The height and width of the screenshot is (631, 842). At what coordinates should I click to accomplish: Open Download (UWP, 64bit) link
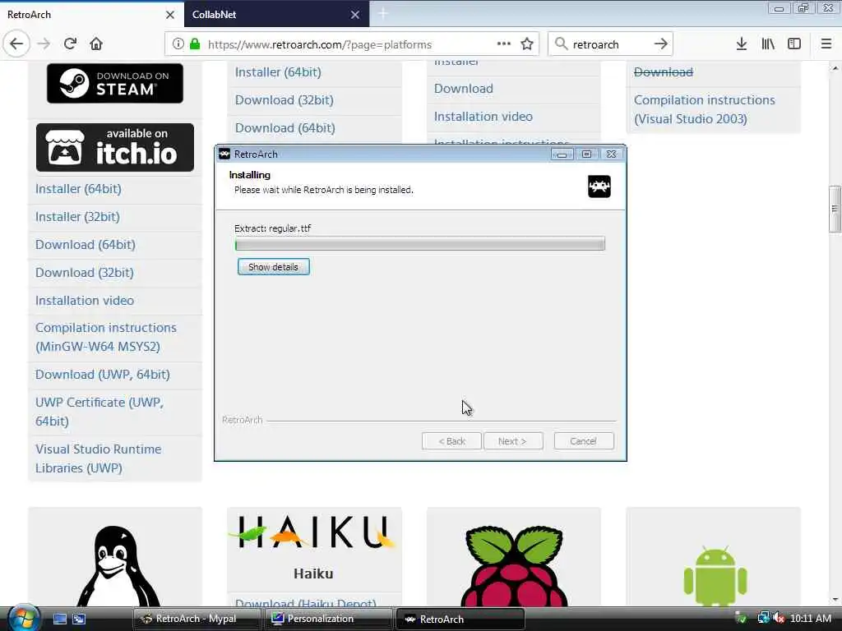pos(103,375)
